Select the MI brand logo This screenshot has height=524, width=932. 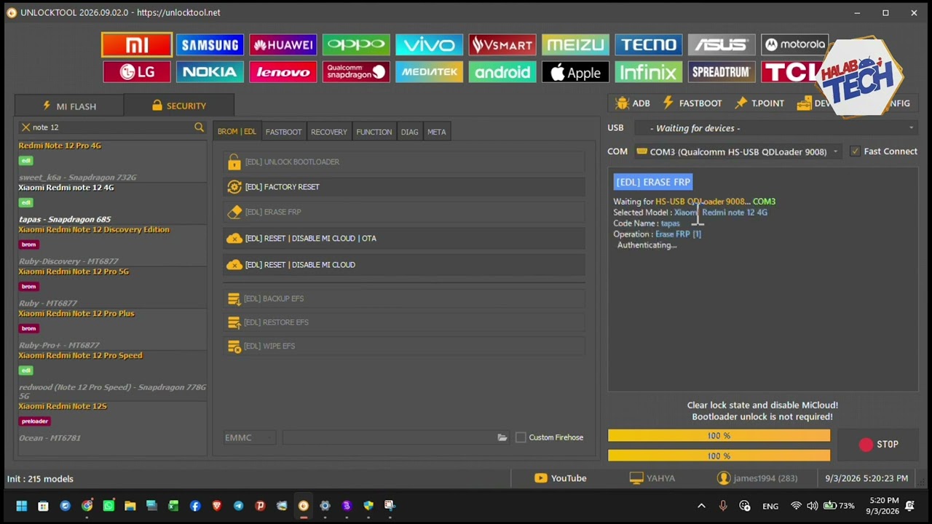click(x=137, y=45)
